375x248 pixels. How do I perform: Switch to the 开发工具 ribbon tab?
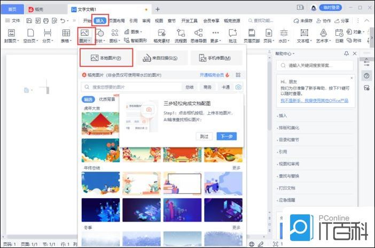[x=189, y=21]
